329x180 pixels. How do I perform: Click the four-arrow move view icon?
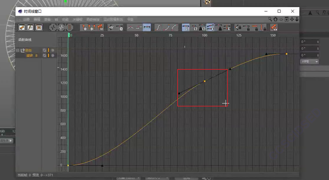click(x=292, y=19)
